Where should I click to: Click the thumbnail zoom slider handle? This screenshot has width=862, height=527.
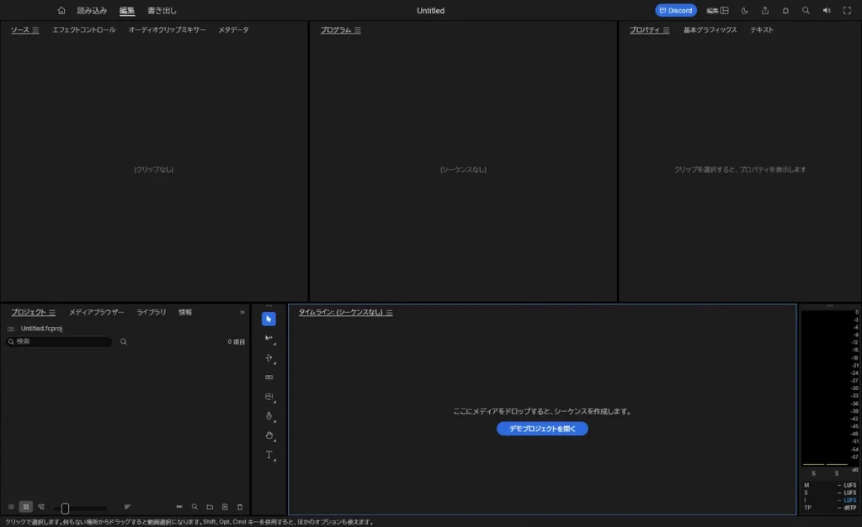[x=65, y=509]
